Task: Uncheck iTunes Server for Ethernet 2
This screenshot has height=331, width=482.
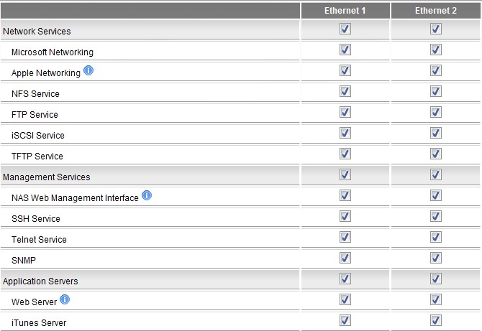Action: click(435, 320)
